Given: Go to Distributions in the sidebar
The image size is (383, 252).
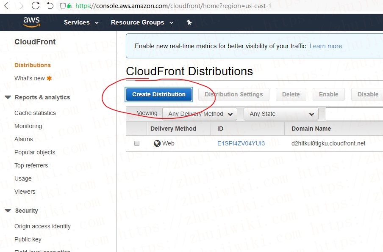Looking at the screenshot, I should 33,65.
